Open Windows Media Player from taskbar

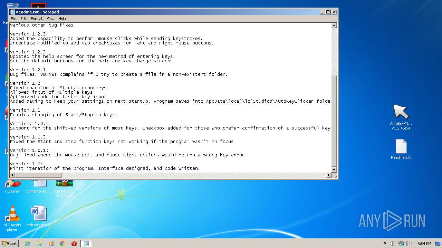click(51, 244)
